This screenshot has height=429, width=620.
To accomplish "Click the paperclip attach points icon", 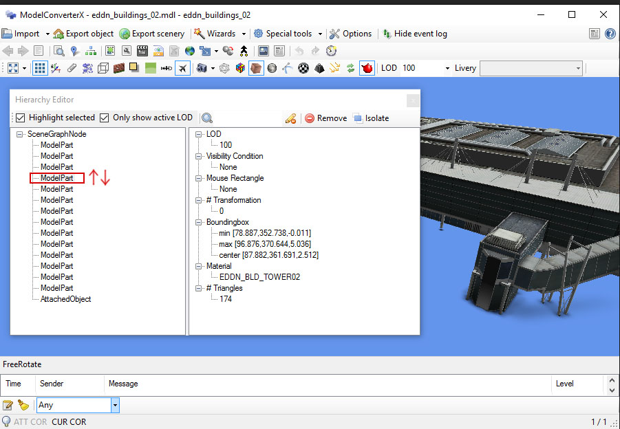I will pos(72,68).
